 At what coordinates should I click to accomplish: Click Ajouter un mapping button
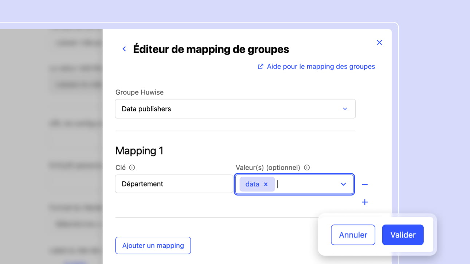(x=153, y=245)
